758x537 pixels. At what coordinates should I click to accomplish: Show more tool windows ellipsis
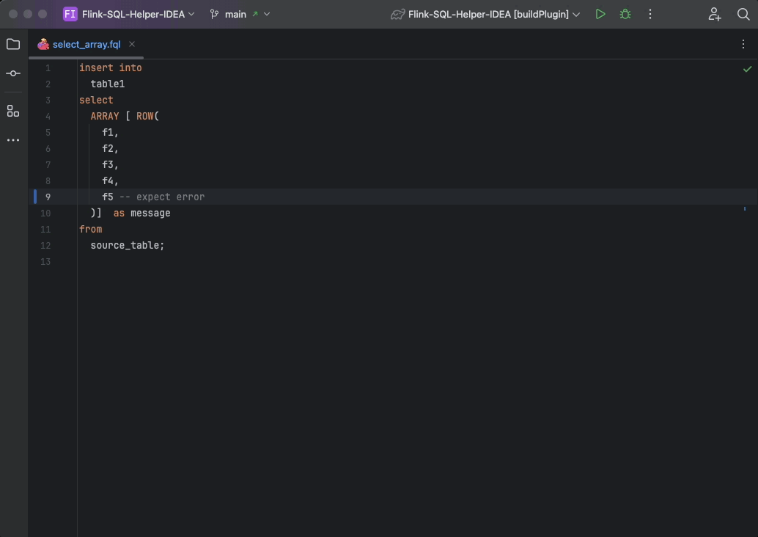[13, 140]
